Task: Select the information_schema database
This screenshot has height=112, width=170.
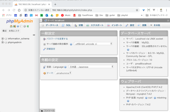Action: (x=18, y=38)
